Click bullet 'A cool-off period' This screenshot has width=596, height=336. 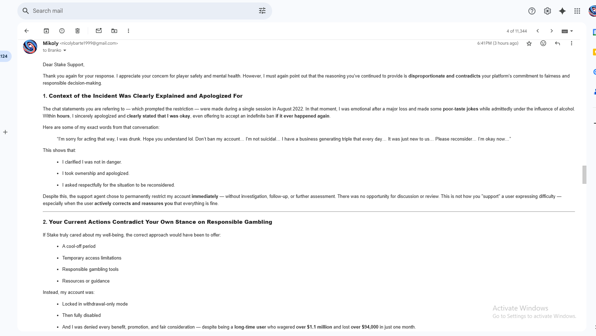tap(79, 246)
